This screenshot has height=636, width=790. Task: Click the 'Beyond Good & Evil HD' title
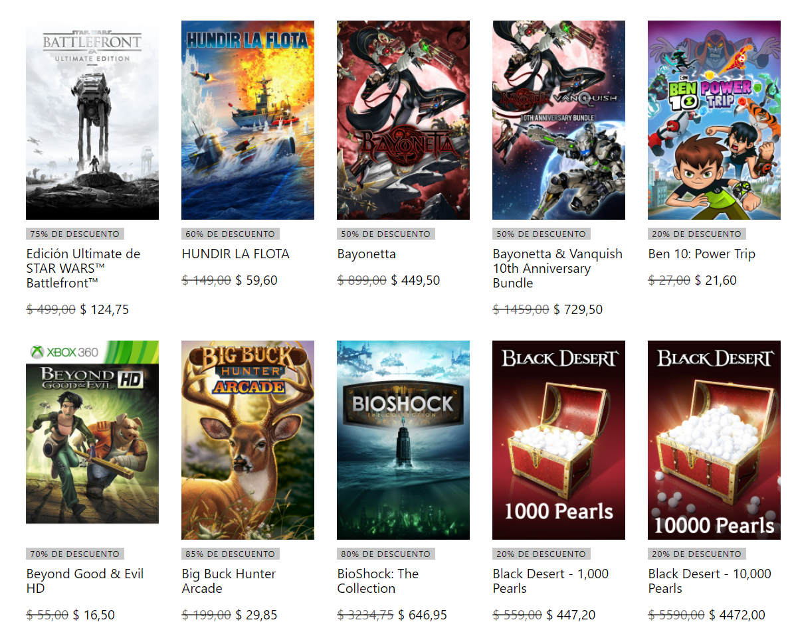point(85,581)
